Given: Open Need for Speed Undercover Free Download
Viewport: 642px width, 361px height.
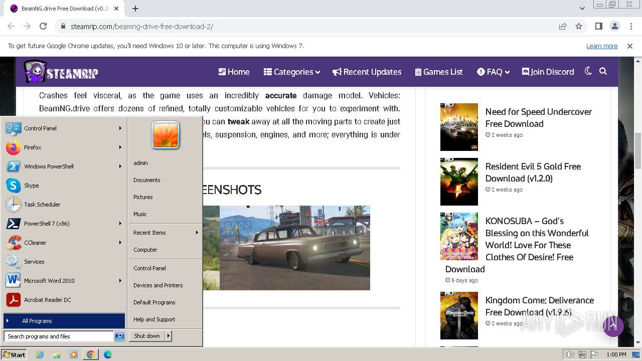Looking at the screenshot, I should coord(538,118).
